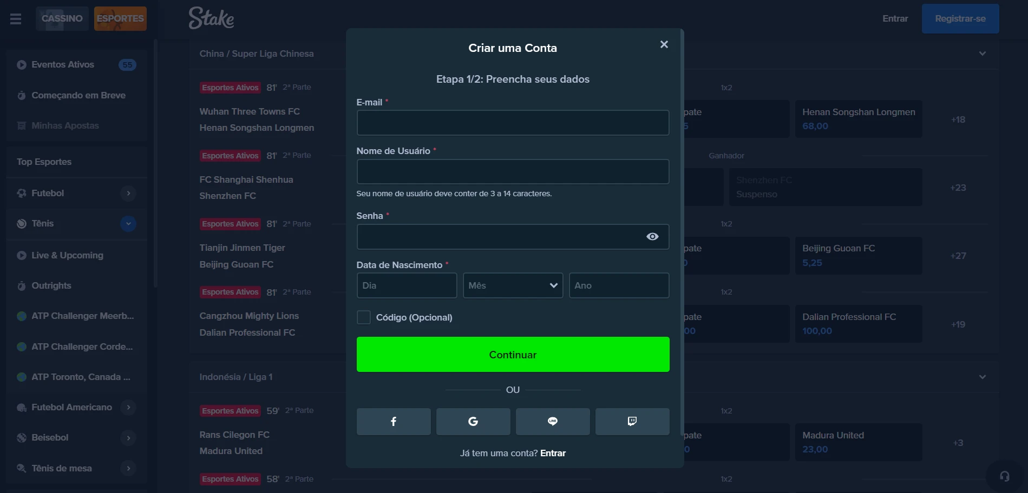
Task: Open Rans Cilegon FC match
Action: (234, 435)
